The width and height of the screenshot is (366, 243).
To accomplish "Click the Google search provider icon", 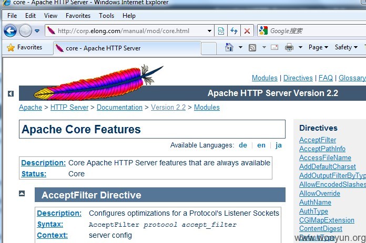I will point(263,31).
